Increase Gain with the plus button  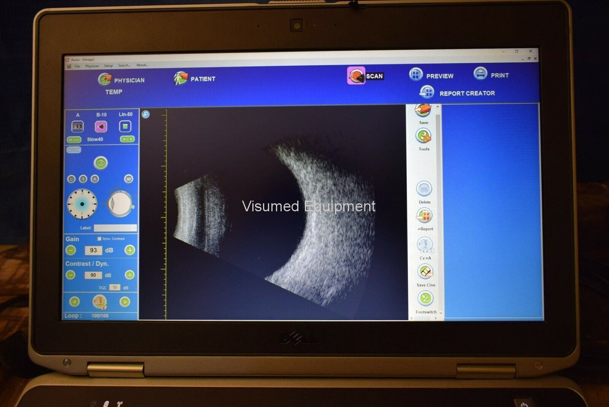point(130,251)
